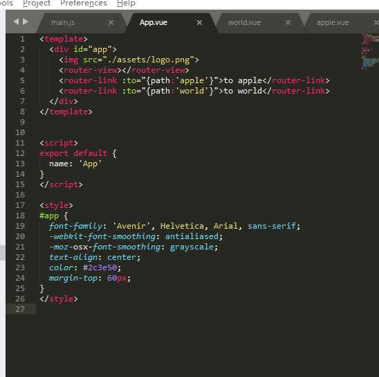Screen dimensions: 379x377
Task: Open the Preferences menu
Action: 84,3
